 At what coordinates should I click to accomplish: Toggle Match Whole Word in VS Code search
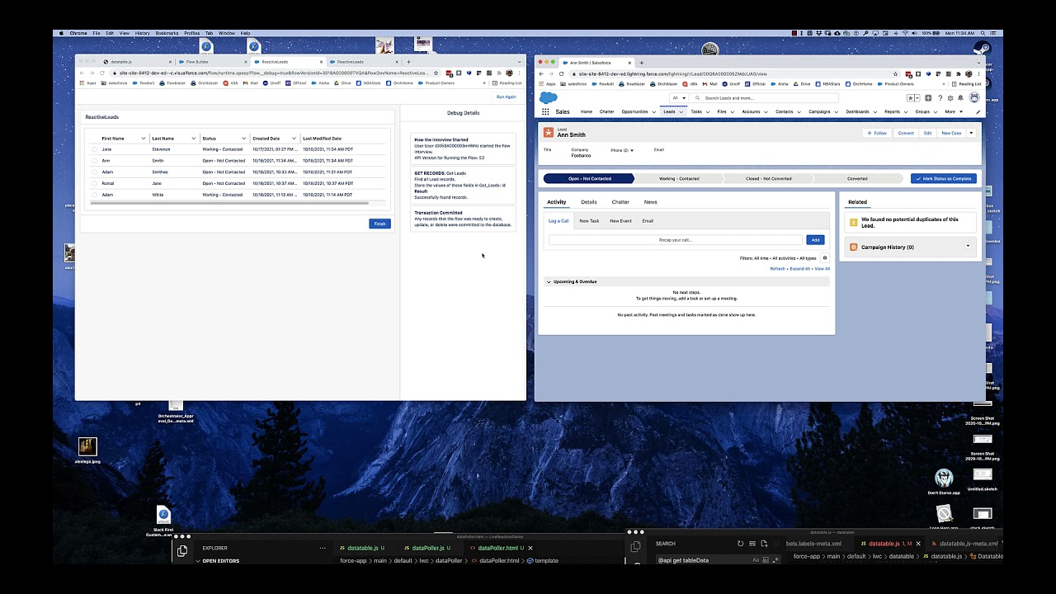[766, 560]
